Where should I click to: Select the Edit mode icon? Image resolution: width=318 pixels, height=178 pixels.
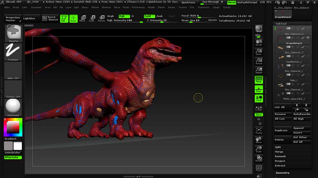coord(64,19)
